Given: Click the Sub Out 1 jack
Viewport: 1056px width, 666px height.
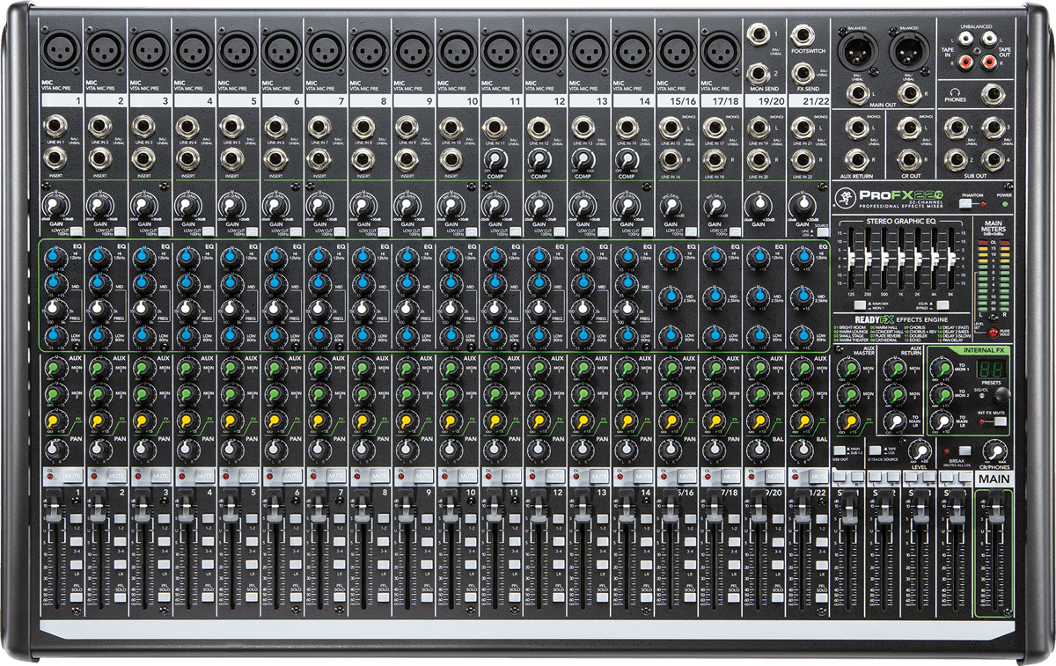Looking at the screenshot, I should pos(954,128).
